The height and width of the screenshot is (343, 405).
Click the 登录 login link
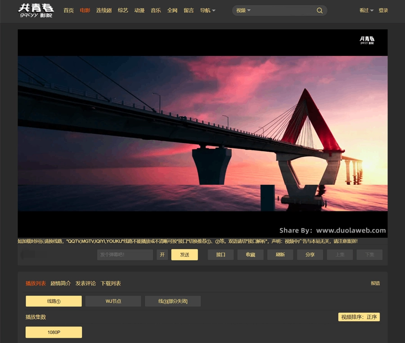pyautogui.click(x=383, y=10)
